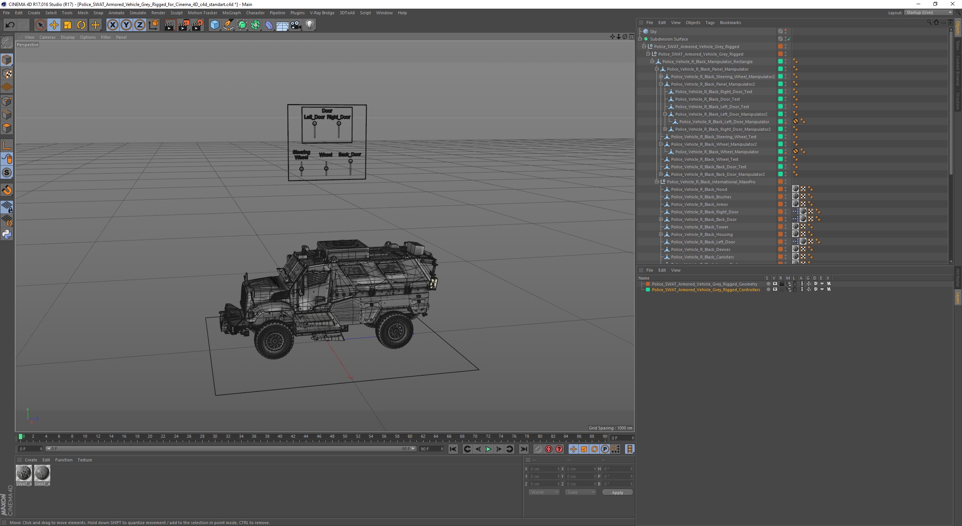Expand Police_Vehicle_R_Black_Right_Door_Manipulator2 node
962x526 pixels.
pyautogui.click(x=665, y=129)
